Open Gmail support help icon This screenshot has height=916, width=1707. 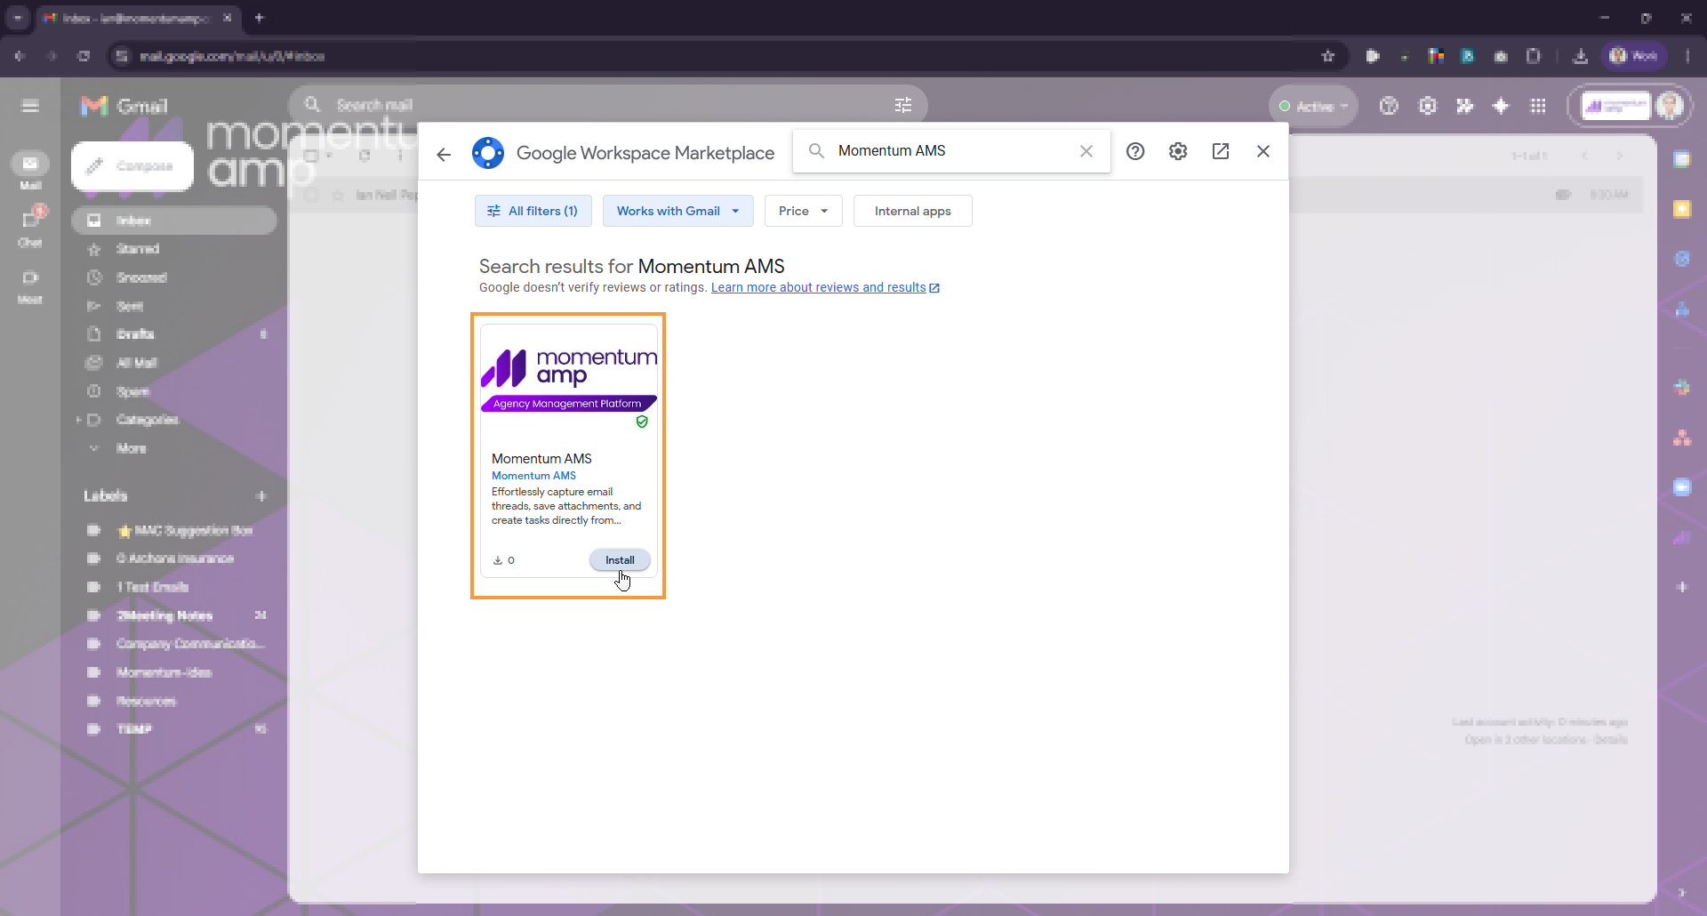point(1389,106)
